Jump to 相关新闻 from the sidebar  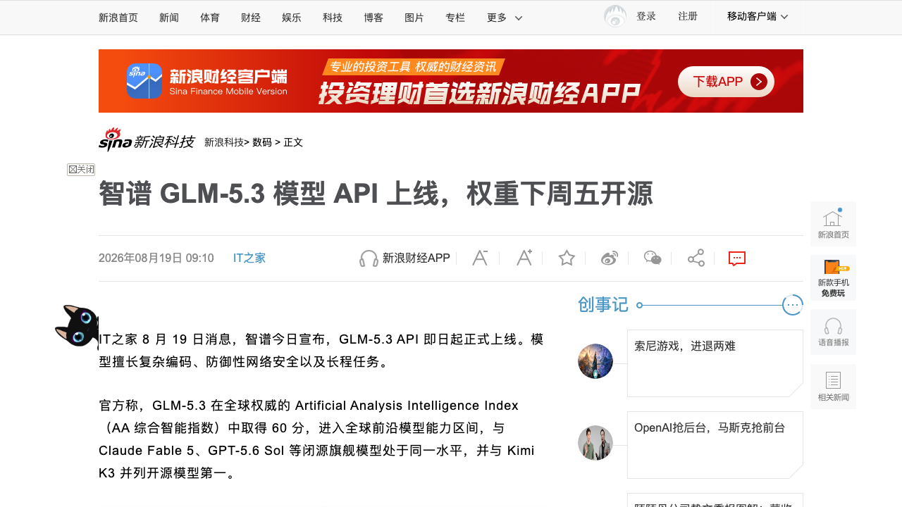point(833,387)
